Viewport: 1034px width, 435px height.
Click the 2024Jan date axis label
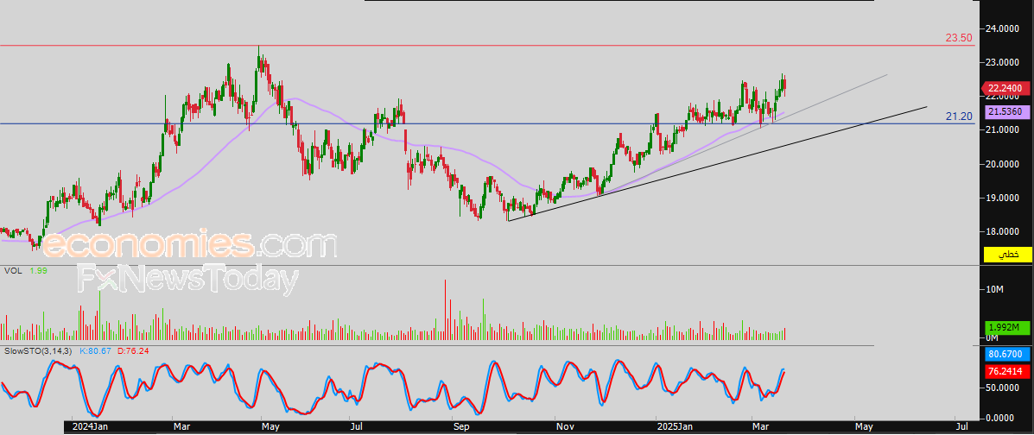point(90,428)
